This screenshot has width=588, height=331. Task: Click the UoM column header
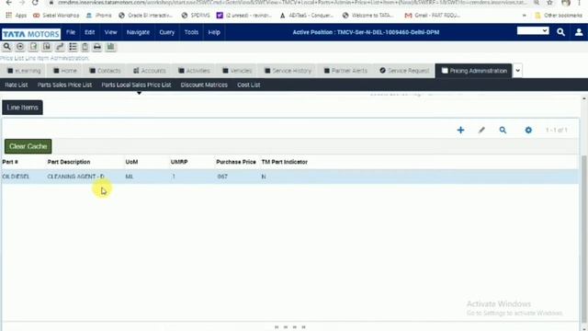(131, 162)
